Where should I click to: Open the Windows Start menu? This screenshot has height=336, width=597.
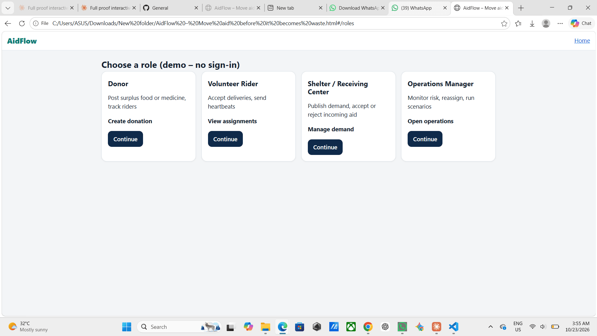[127, 327]
